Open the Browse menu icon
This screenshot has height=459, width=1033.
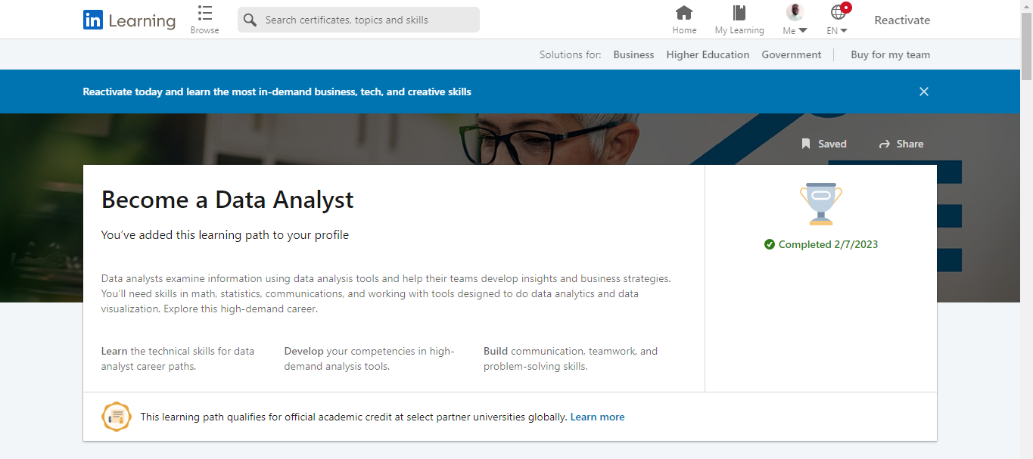point(205,13)
